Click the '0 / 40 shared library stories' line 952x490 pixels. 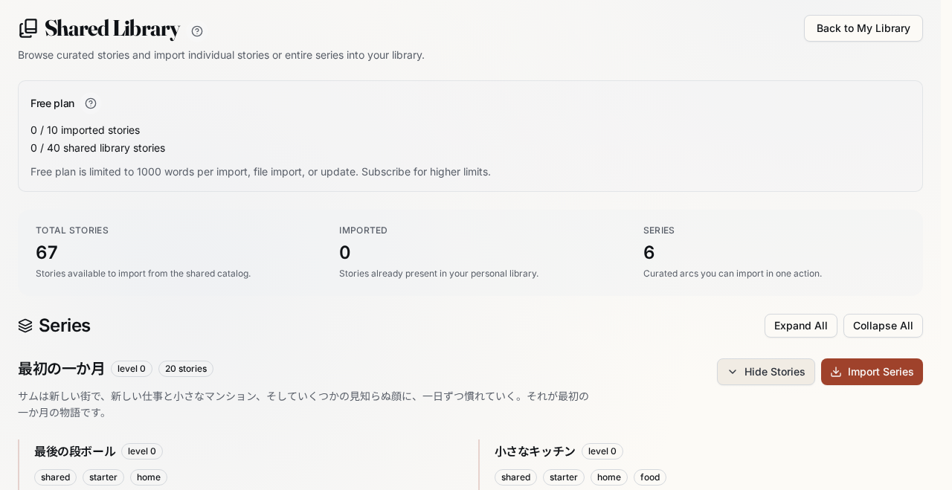97,148
